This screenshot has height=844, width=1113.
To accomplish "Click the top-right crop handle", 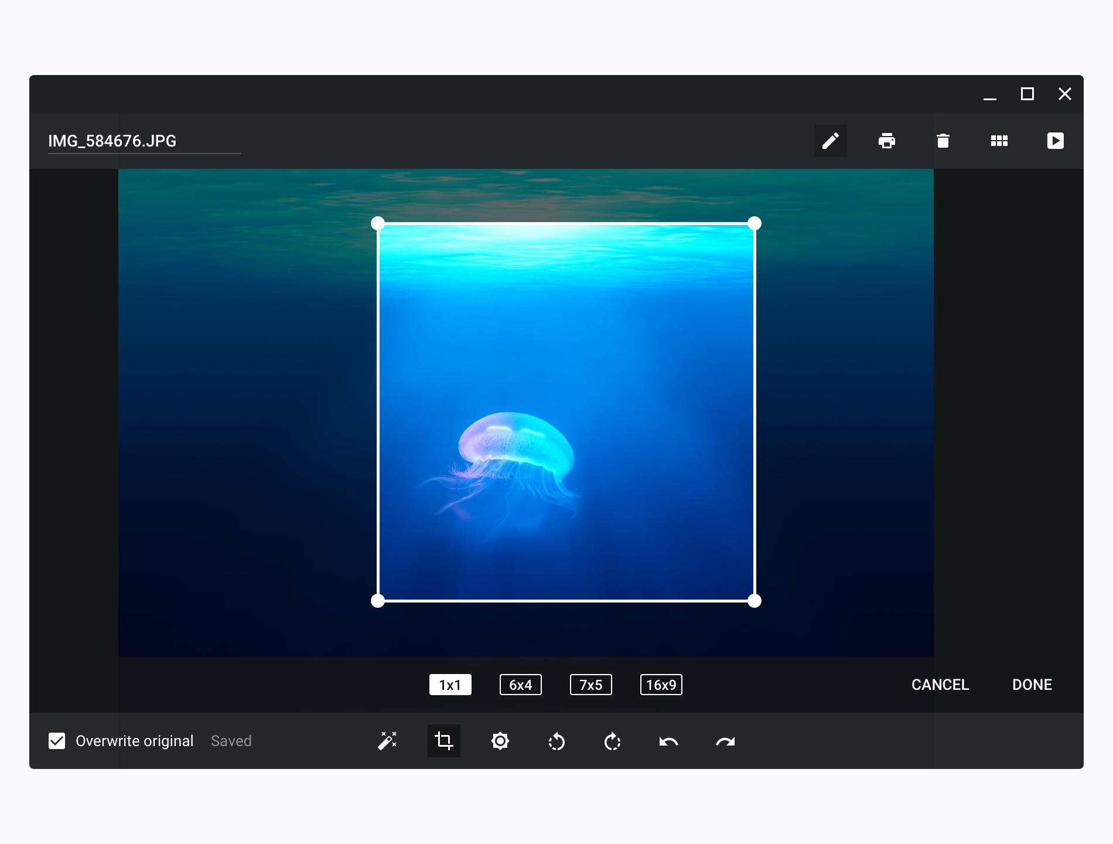I will click(754, 223).
